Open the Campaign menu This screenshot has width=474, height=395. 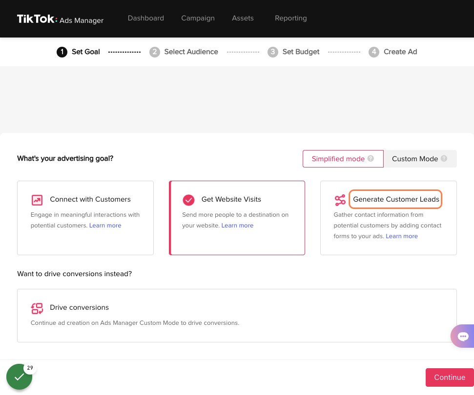[x=198, y=18]
